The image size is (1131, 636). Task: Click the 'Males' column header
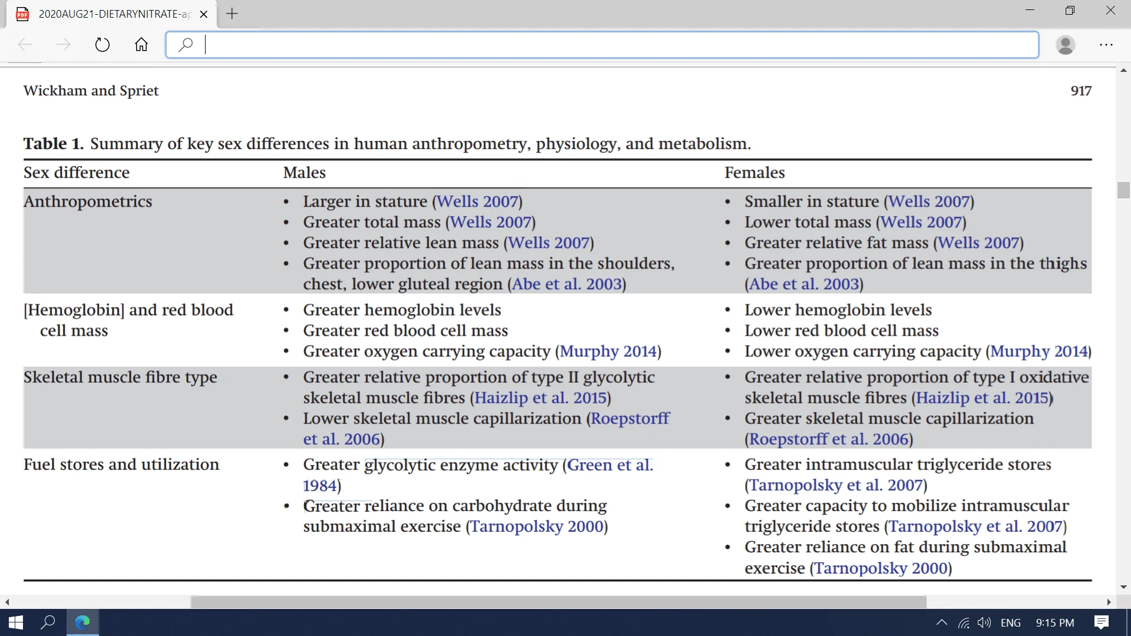[304, 173]
